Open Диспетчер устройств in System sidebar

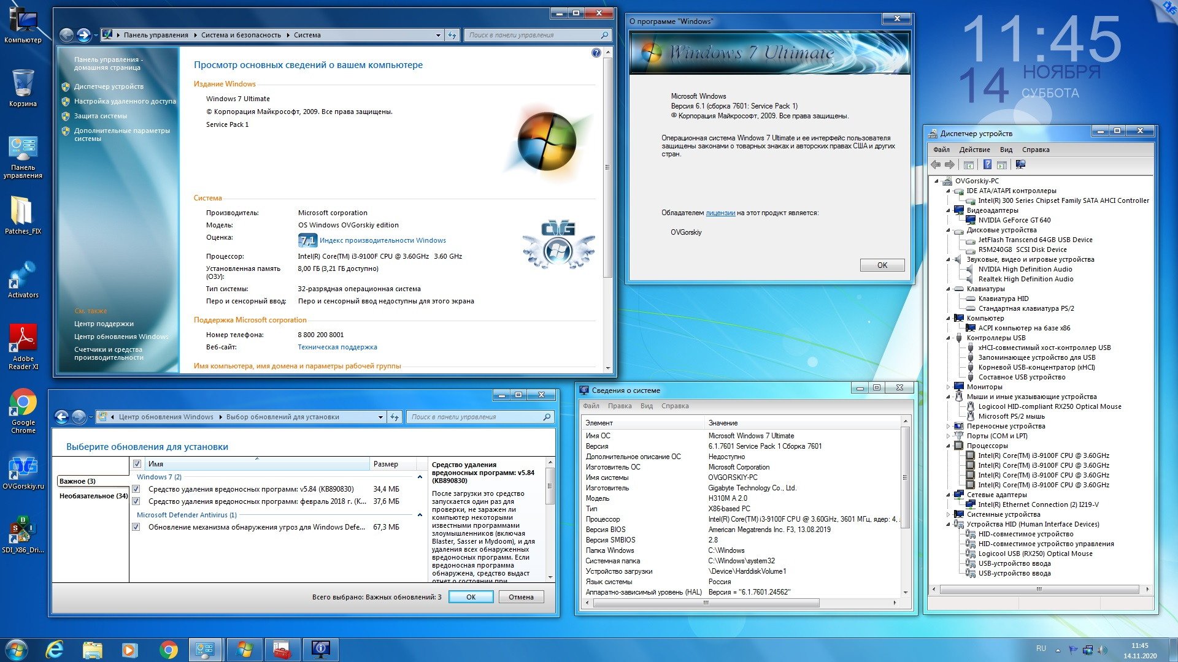(109, 86)
